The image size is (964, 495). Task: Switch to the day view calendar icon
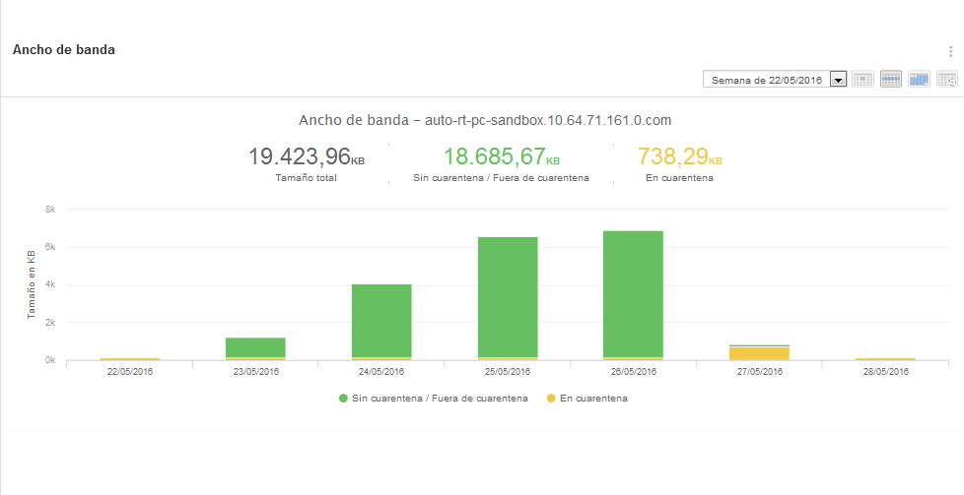tap(862, 80)
